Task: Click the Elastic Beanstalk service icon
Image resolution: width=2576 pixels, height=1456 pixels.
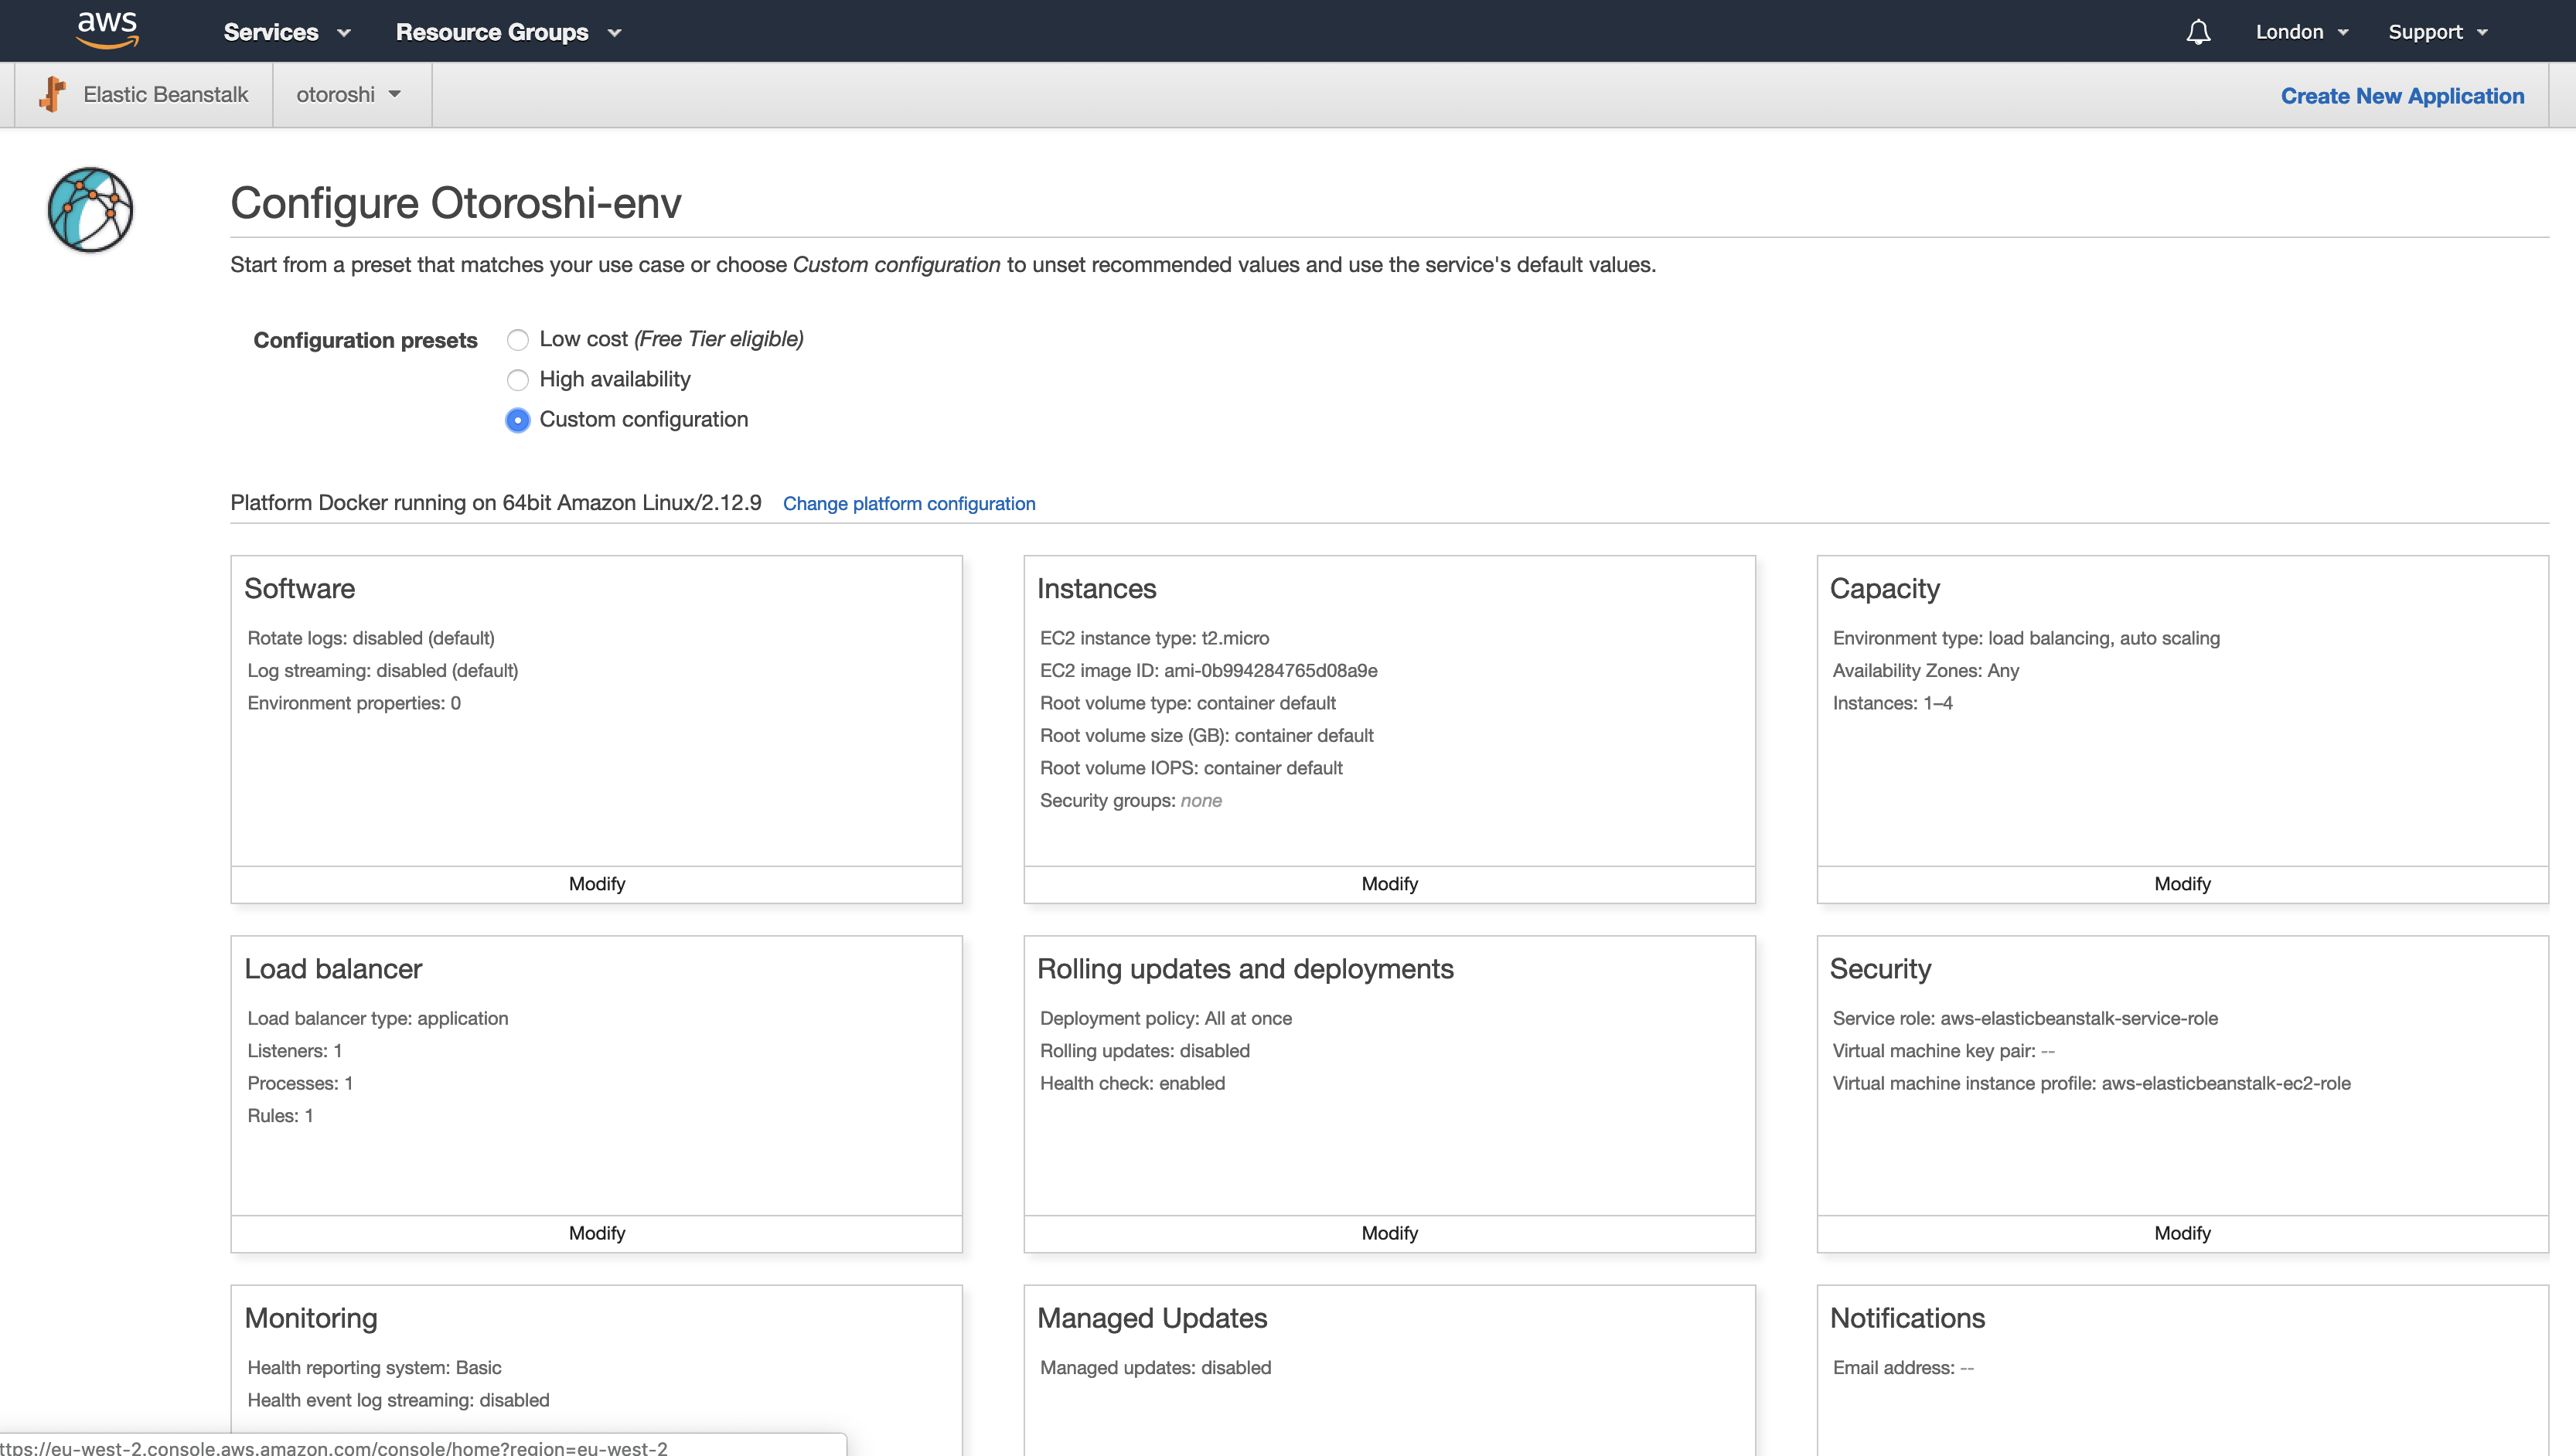Action: coord(52,94)
